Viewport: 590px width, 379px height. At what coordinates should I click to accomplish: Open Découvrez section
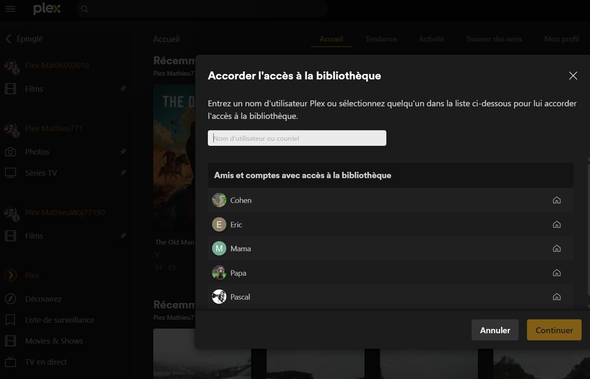click(43, 299)
